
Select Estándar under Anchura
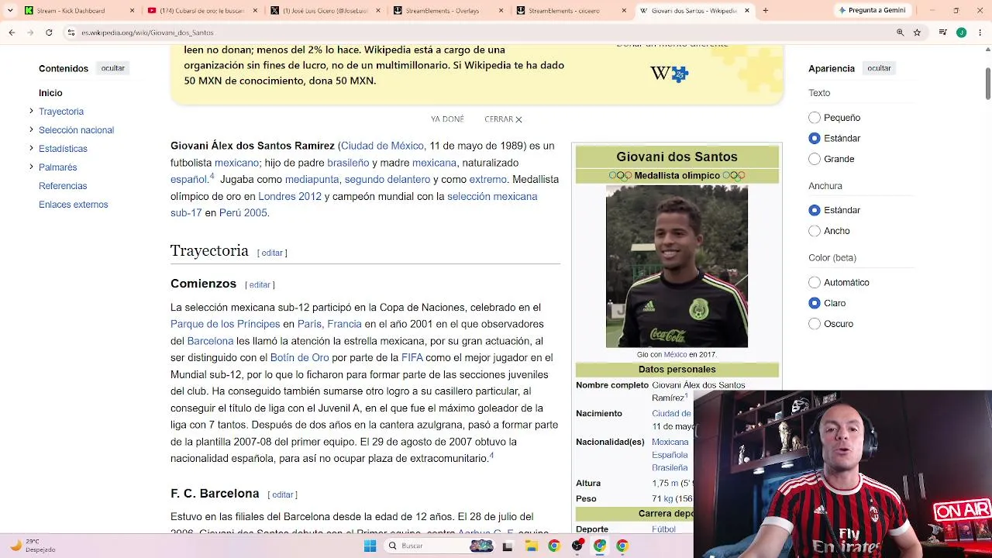815,210
